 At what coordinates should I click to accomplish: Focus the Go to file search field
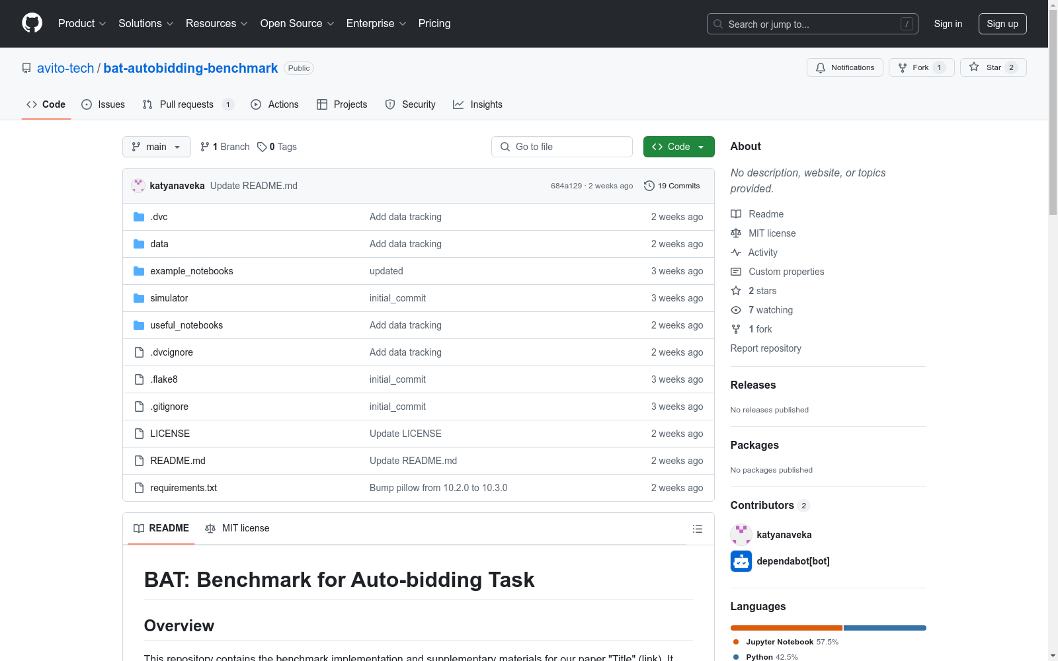562,147
